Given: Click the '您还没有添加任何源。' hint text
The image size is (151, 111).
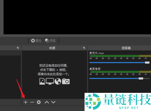Looking at the screenshot, I should pos(53,66).
